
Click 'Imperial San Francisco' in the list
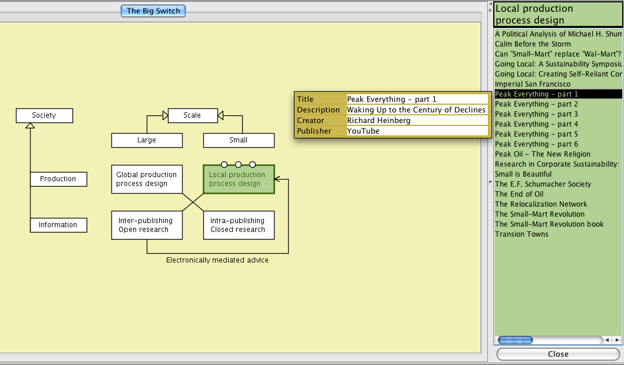point(533,84)
